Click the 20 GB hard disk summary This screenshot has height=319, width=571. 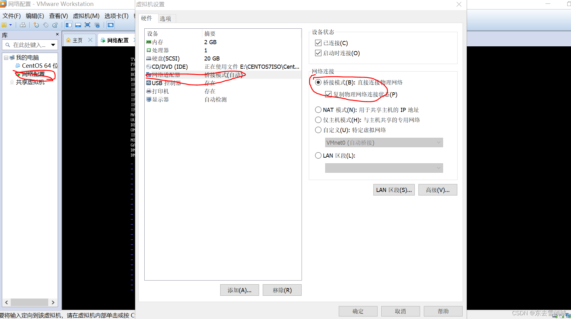click(x=212, y=58)
